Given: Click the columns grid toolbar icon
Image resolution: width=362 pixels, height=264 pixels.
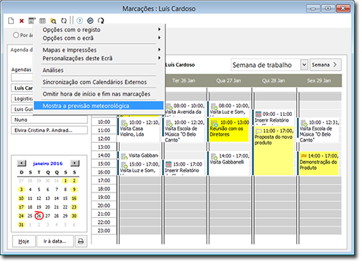Looking at the screenshot, I should 42,21.
